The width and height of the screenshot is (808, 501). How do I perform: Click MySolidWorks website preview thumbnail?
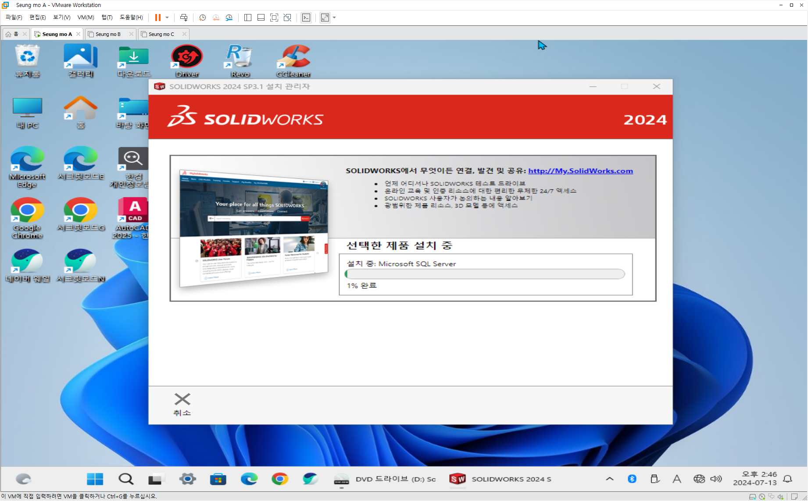[x=254, y=228]
